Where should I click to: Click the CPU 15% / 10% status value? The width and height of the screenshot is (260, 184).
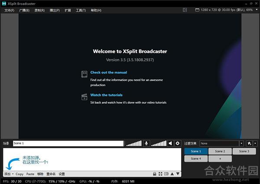(x=62, y=181)
